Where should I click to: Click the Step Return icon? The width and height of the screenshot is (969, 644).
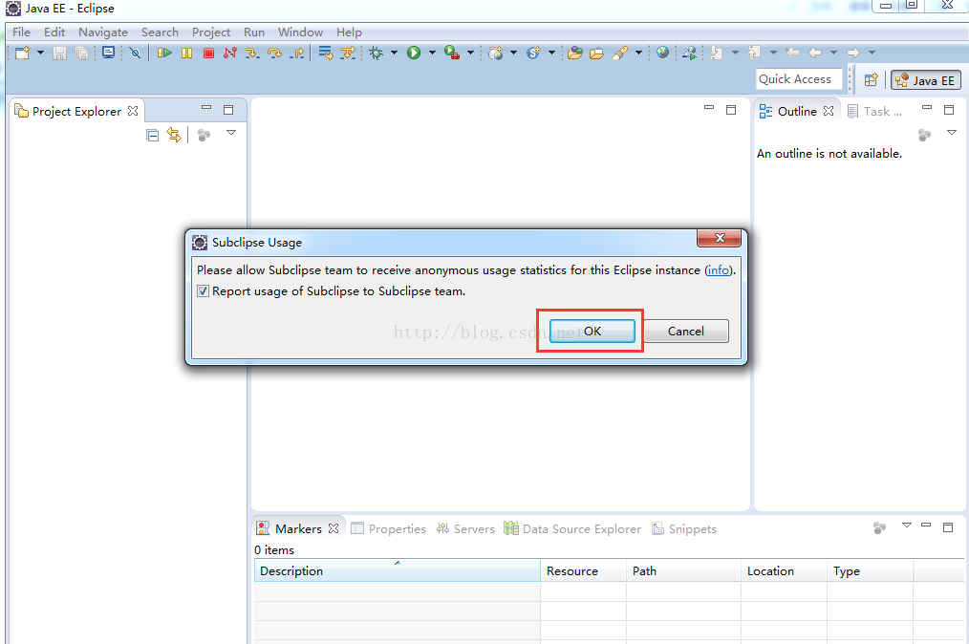tap(298, 54)
